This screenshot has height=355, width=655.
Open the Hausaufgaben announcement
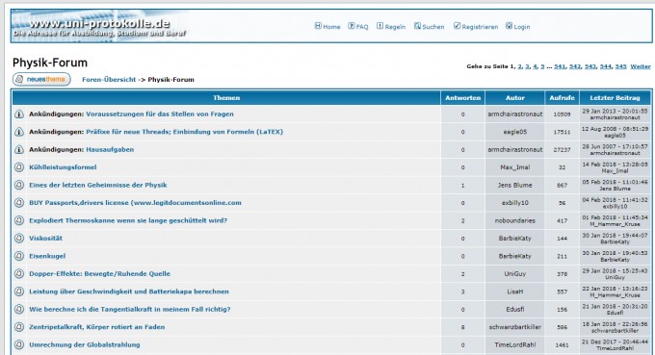[x=110, y=149]
